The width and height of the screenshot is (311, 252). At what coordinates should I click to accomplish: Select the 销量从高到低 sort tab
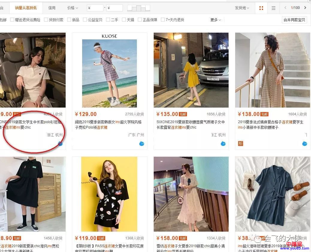click(26, 8)
